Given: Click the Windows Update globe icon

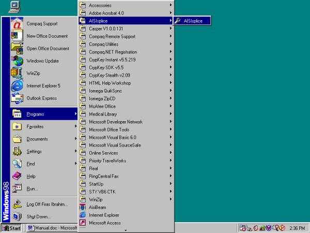Looking at the screenshot, I should point(17,61).
